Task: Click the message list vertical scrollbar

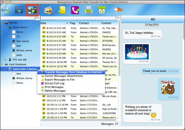Action: pyautogui.click(x=119, y=48)
